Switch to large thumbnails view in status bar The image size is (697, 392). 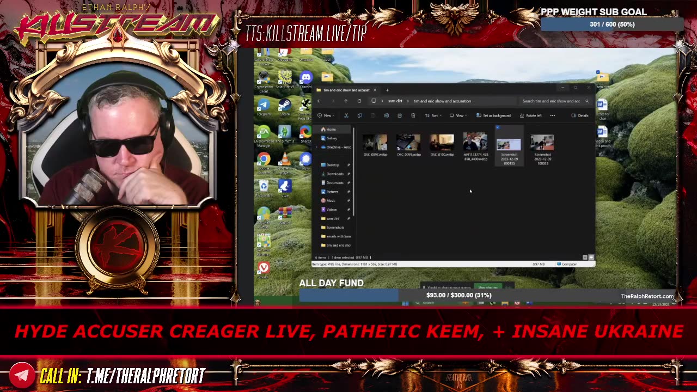tap(591, 258)
